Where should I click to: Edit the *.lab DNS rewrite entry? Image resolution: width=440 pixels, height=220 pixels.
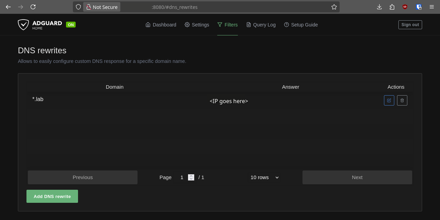click(x=389, y=100)
